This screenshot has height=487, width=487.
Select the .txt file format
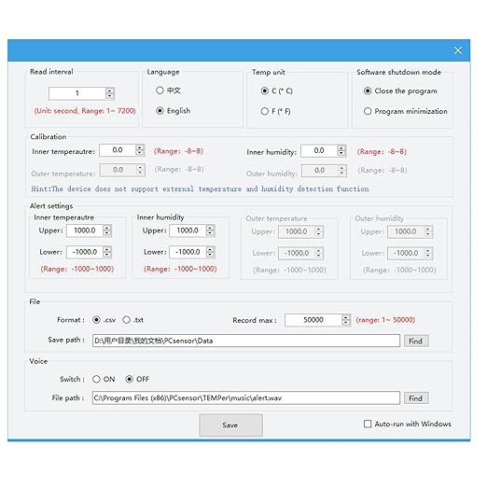point(127,320)
